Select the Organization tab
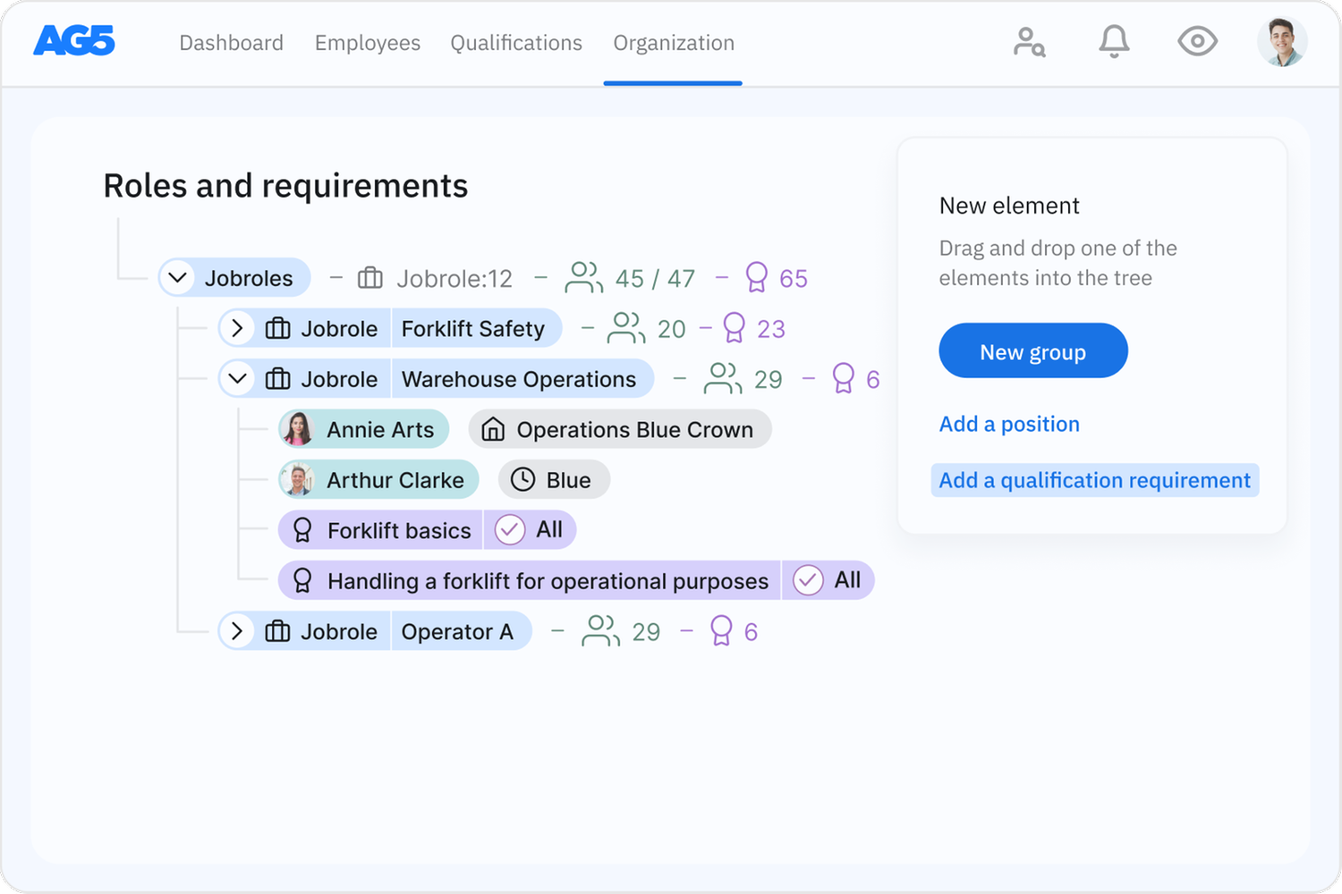 coord(674,43)
